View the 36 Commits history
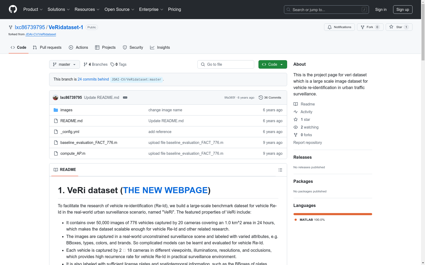The height and width of the screenshot is (265, 425). [270, 98]
